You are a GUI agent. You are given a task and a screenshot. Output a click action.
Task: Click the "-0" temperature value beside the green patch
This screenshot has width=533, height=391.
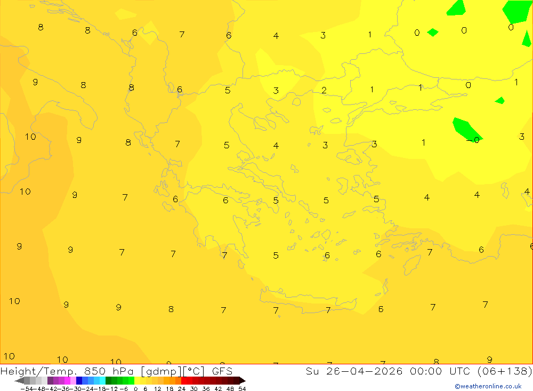[x=473, y=140]
